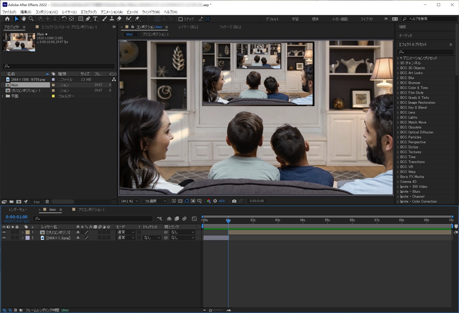Open the フル画質 resolution dropdown

coord(155,201)
